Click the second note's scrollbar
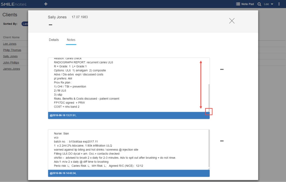 tap(209, 148)
